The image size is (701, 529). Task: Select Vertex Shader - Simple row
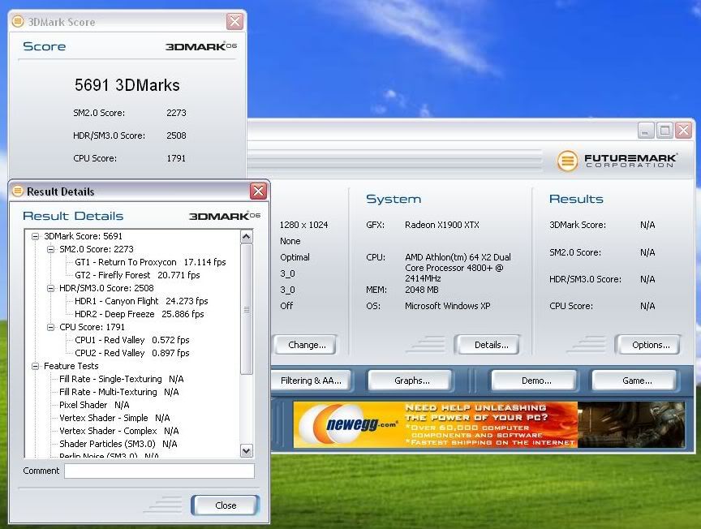point(114,418)
